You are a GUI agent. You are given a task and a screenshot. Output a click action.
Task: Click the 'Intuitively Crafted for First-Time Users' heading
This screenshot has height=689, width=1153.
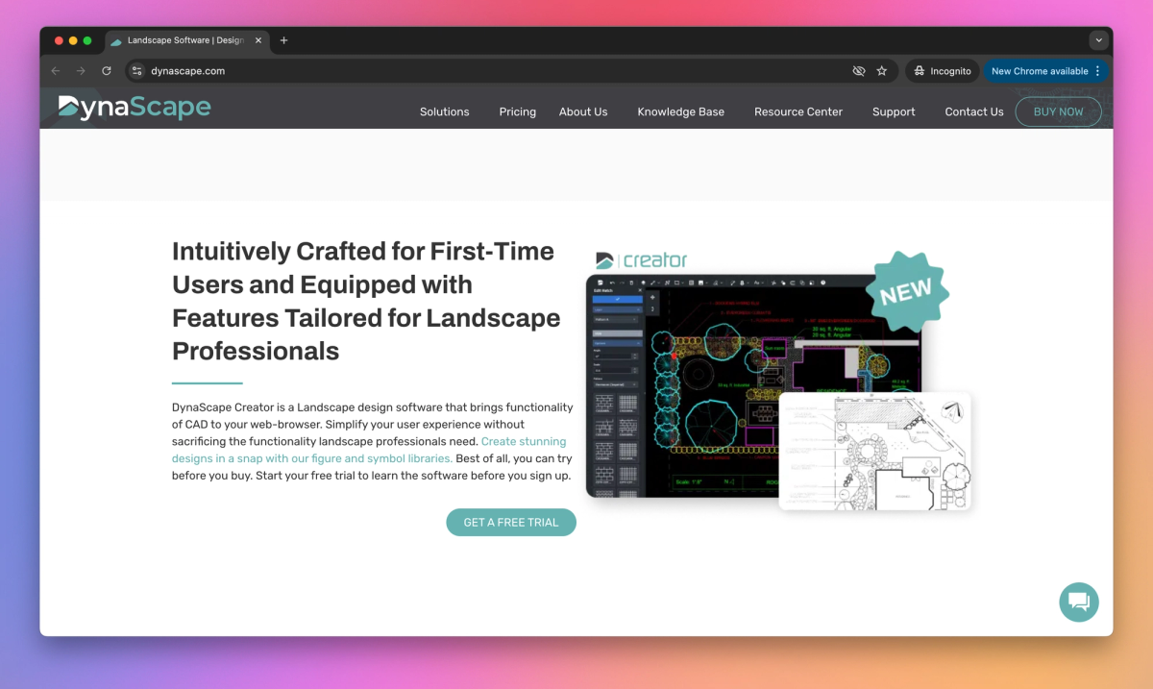(x=366, y=301)
